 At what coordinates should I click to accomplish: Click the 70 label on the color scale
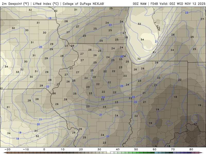[x=173, y=149]
